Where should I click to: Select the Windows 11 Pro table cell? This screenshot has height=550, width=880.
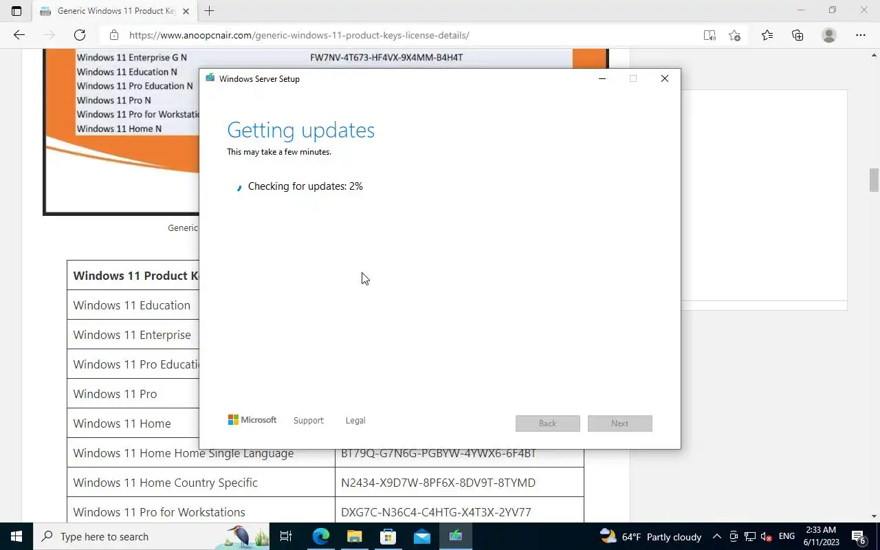tap(132, 394)
